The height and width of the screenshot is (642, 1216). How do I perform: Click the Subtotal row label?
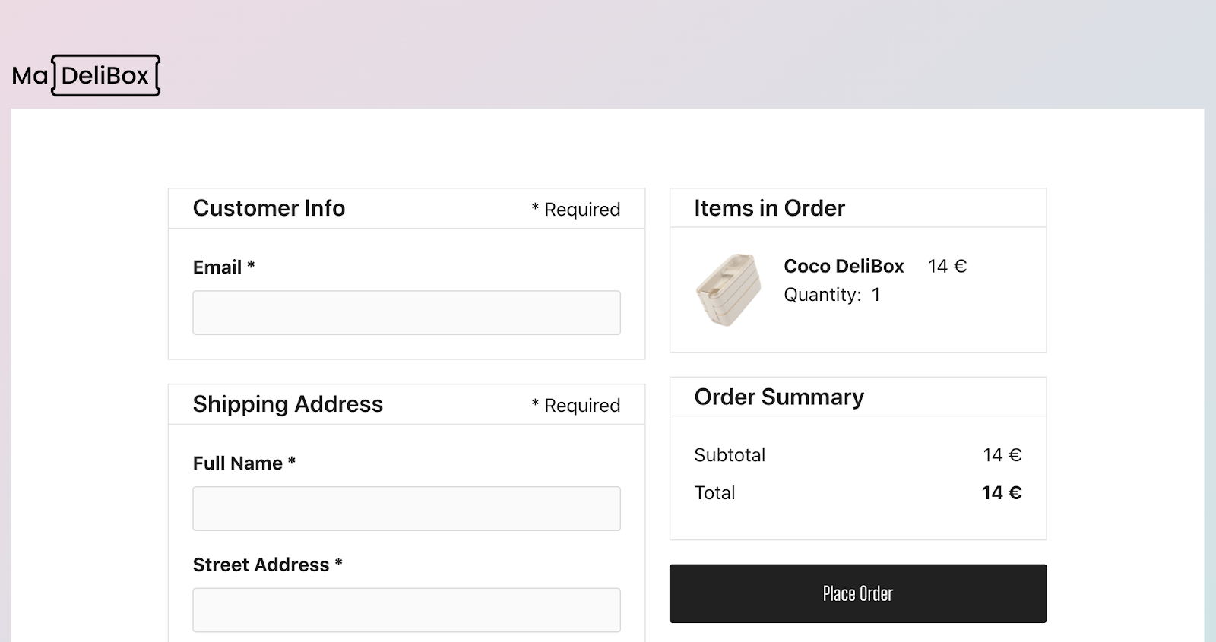point(730,455)
